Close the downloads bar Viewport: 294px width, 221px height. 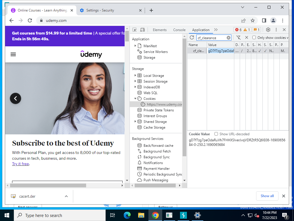tap(283, 196)
